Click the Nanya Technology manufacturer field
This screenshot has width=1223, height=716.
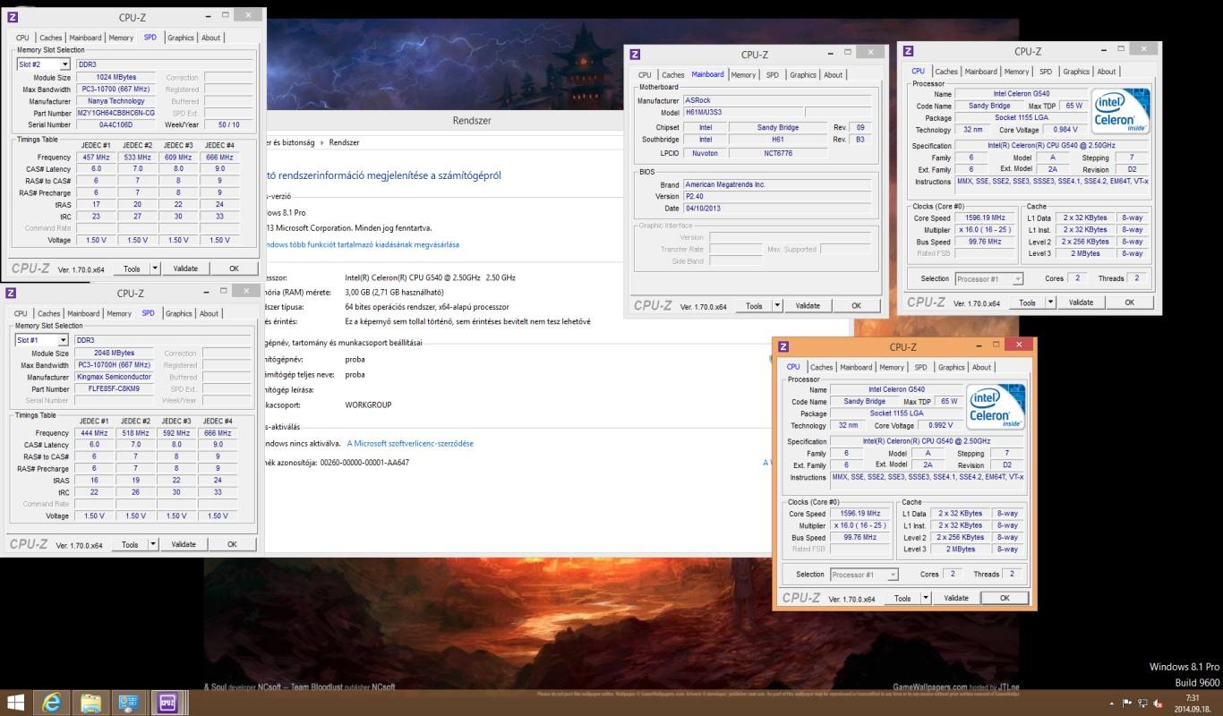pyautogui.click(x=115, y=101)
